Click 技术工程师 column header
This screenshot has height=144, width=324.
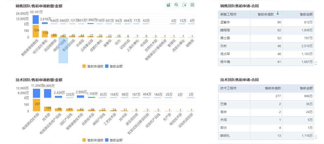[x=228, y=88]
